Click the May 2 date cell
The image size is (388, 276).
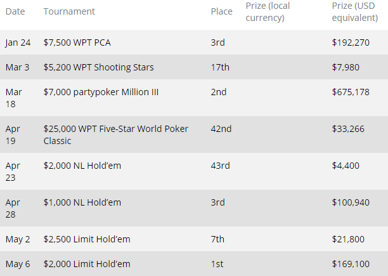point(18,239)
